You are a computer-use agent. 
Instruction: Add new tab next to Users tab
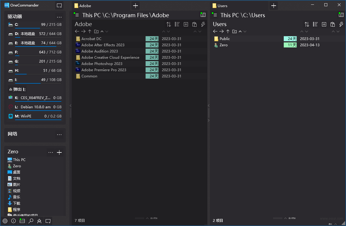274,6
